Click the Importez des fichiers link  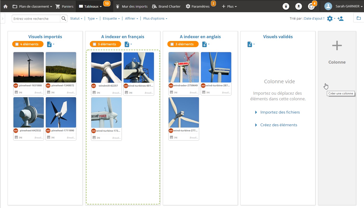click(x=280, y=112)
